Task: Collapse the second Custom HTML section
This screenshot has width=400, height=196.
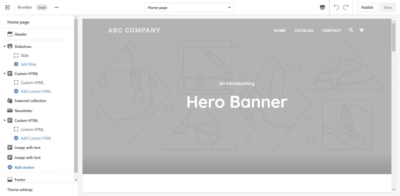Action: click(x=5, y=120)
